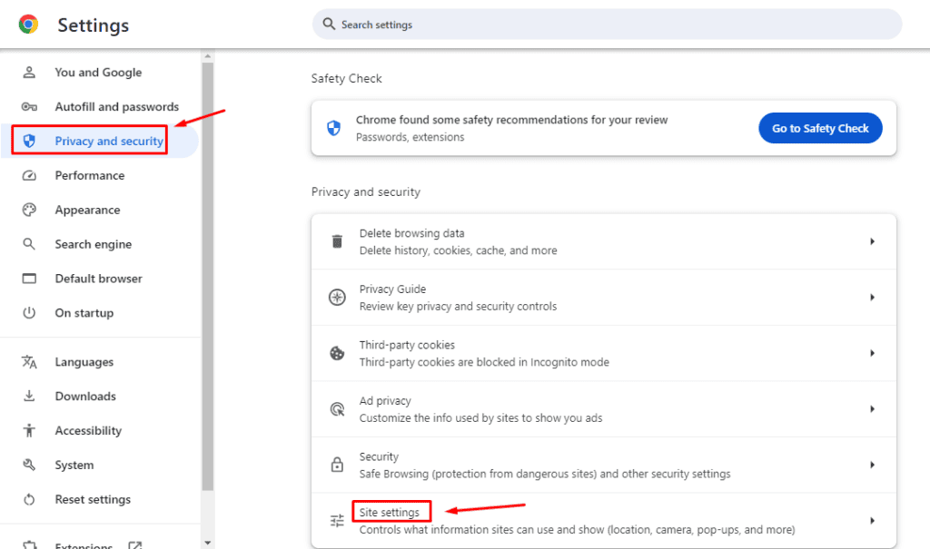Click the padlock icon for Security
Image resolution: width=930 pixels, height=549 pixels.
[337, 465]
